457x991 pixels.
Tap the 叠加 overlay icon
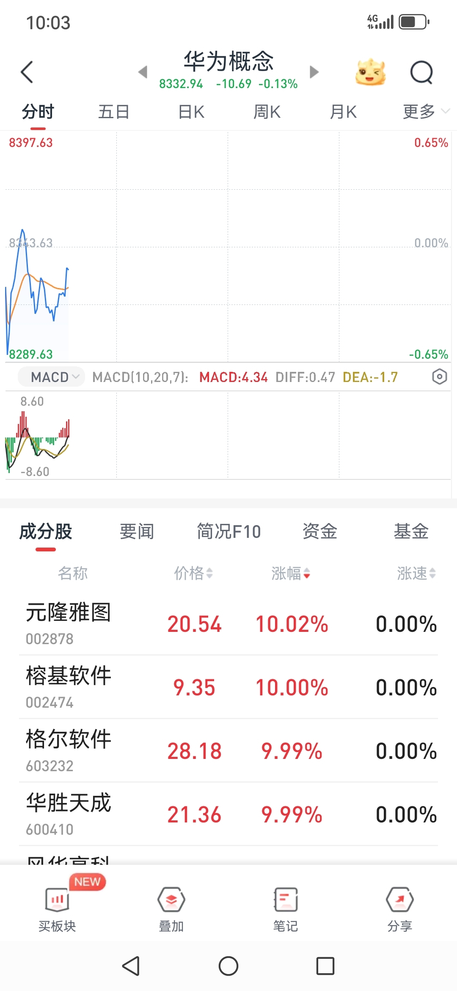171,899
